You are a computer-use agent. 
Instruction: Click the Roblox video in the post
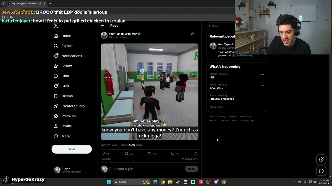(149, 92)
